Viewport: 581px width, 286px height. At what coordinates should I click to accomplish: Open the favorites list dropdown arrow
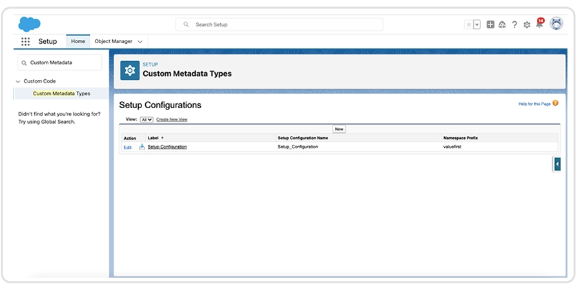tap(477, 24)
